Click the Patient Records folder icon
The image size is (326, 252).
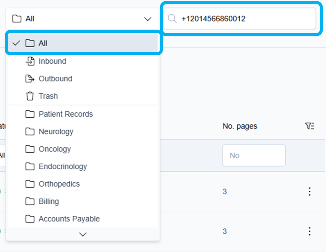[x=30, y=114]
